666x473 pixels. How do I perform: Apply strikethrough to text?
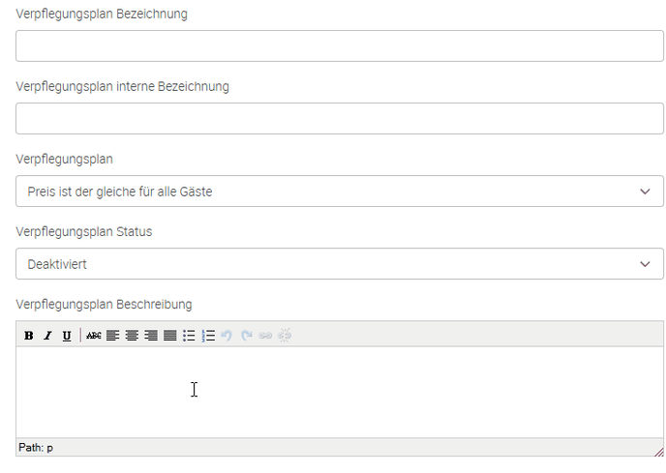click(93, 336)
